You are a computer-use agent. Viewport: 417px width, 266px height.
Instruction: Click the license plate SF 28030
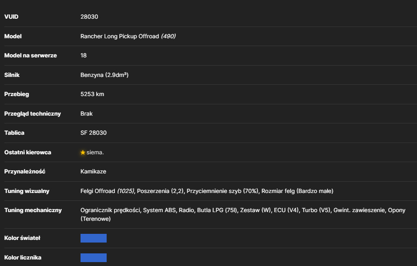point(94,133)
